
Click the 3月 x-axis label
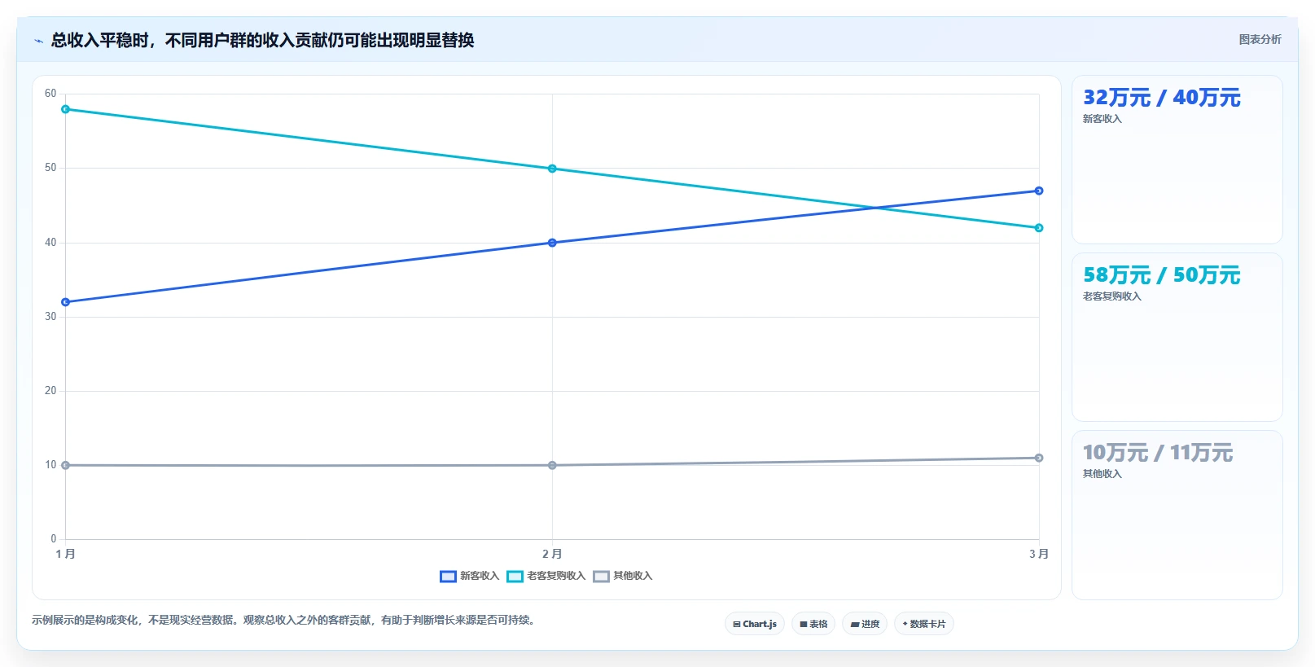(x=1039, y=554)
